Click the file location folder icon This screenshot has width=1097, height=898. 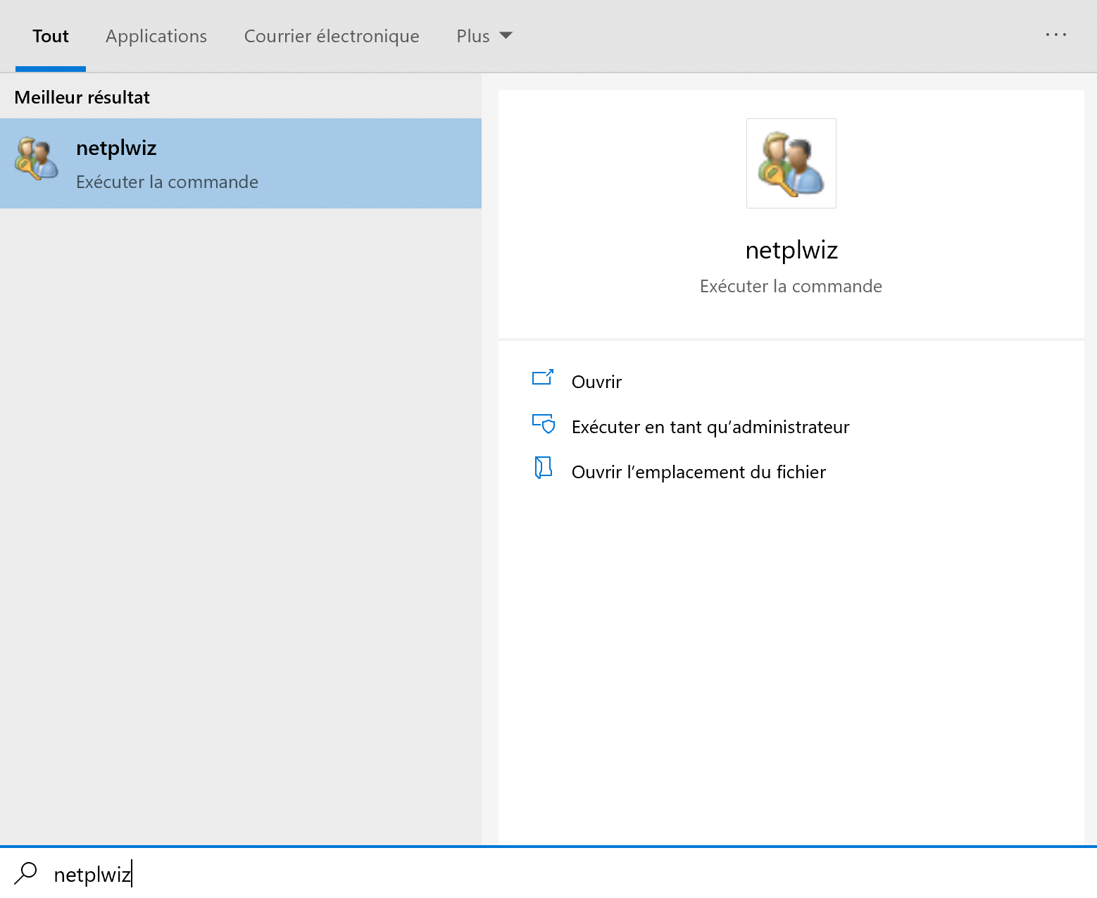coord(543,468)
